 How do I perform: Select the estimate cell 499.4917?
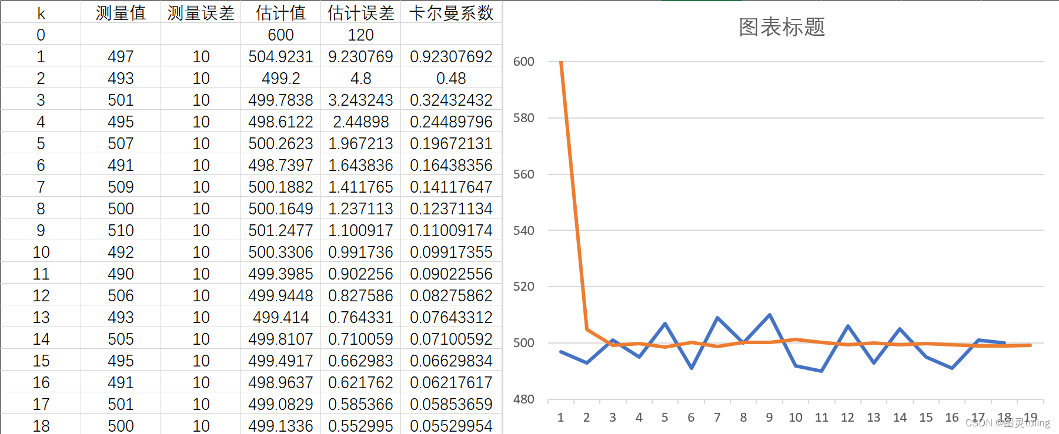click(x=280, y=361)
